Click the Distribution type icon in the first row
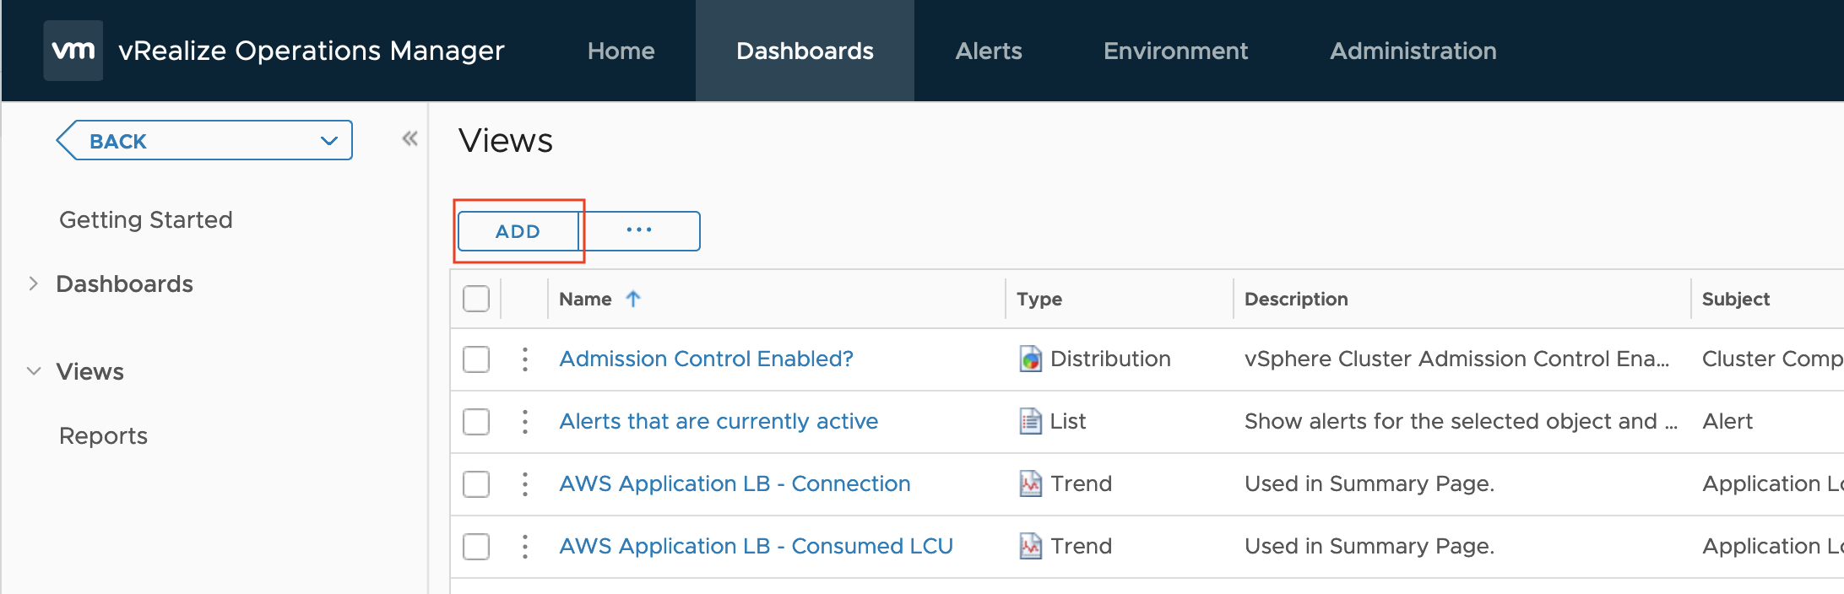This screenshot has width=1844, height=594. [1030, 359]
